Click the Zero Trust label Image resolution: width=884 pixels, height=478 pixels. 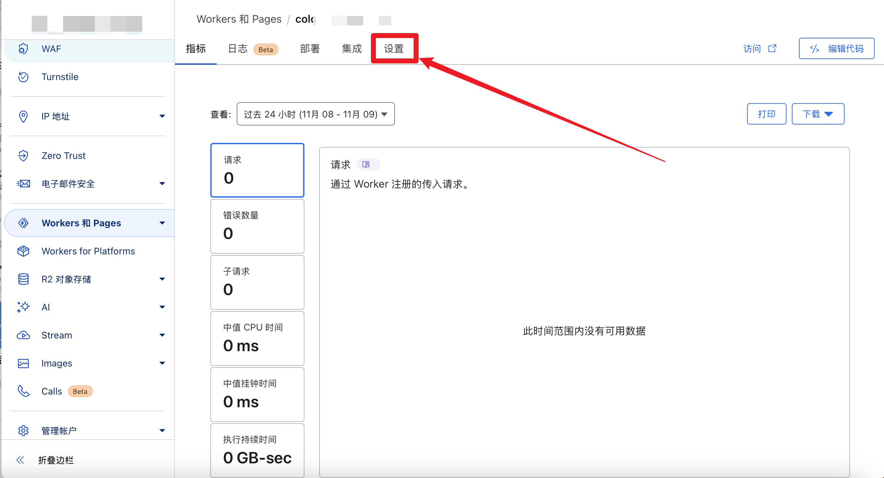pyautogui.click(x=63, y=156)
